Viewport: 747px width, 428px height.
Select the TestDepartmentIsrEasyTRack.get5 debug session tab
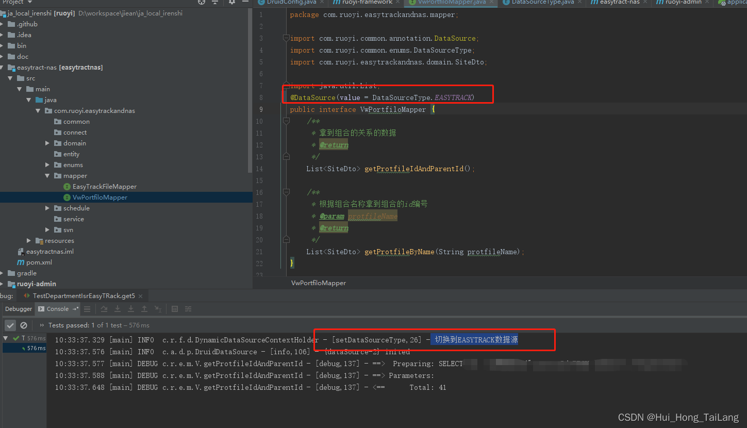pos(84,296)
